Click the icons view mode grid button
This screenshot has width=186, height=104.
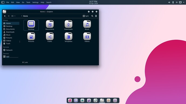(x=12, y=16)
